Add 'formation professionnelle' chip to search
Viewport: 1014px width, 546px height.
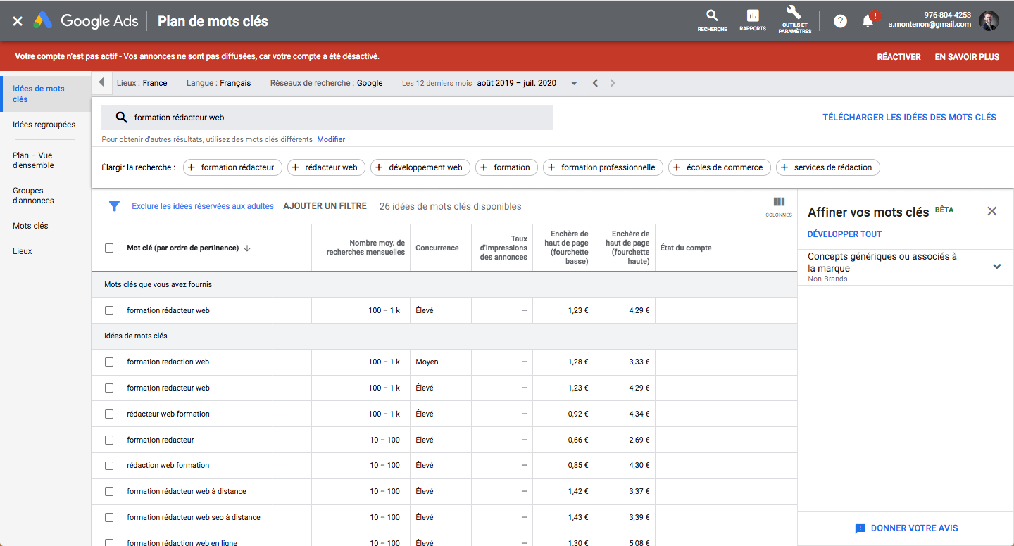[603, 167]
